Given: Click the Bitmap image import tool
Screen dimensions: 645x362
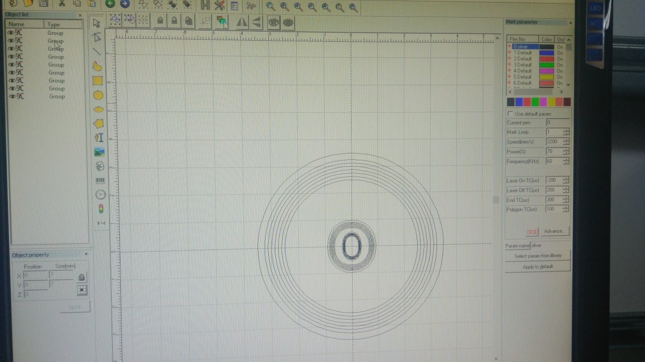Looking at the screenshot, I should point(99,152).
